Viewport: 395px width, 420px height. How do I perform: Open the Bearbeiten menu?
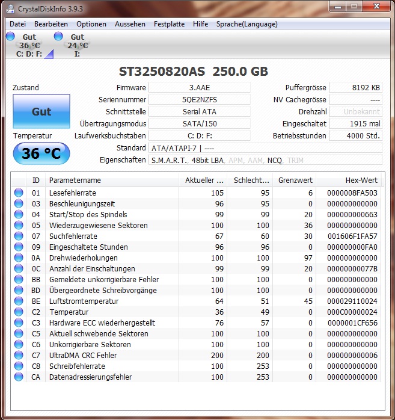[51, 24]
